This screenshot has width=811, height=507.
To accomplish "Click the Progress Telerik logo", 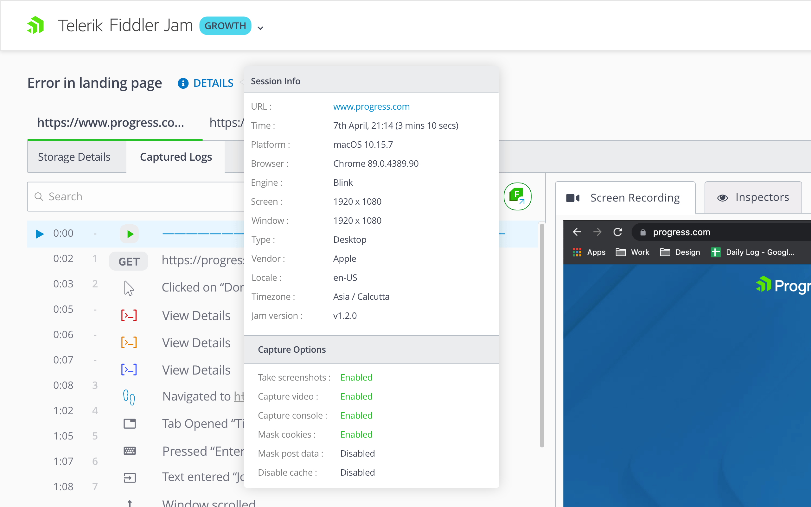I will (x=35, y=25).
